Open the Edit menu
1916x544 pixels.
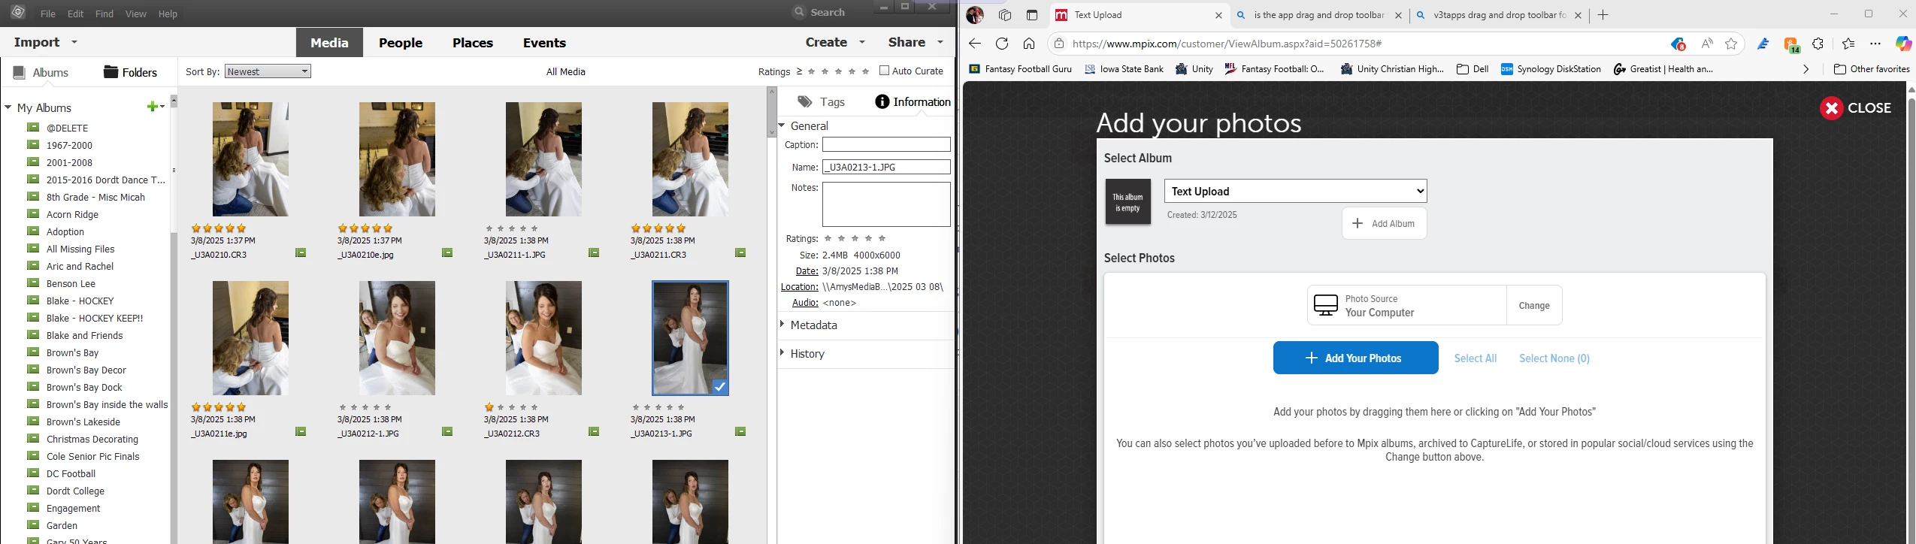75,14
